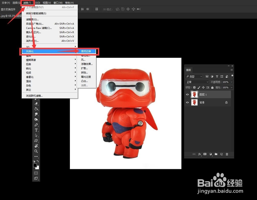Screen dimensions: 257x200
Task: Select the Paint Bucket tool
Action: (36, 109)
